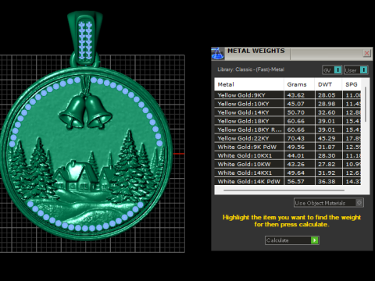
Task: Click the 43.26 grams value
Action: tap(295, 164)
